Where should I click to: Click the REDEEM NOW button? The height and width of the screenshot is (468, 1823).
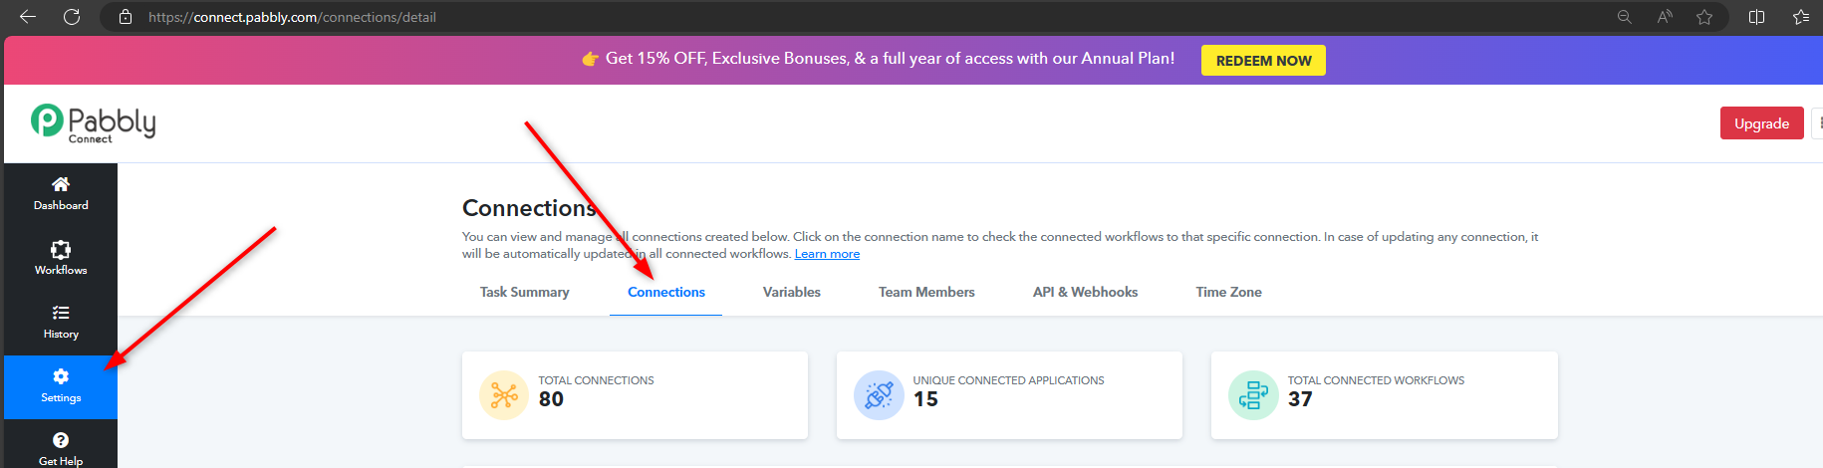click(x=1263, y=60)
